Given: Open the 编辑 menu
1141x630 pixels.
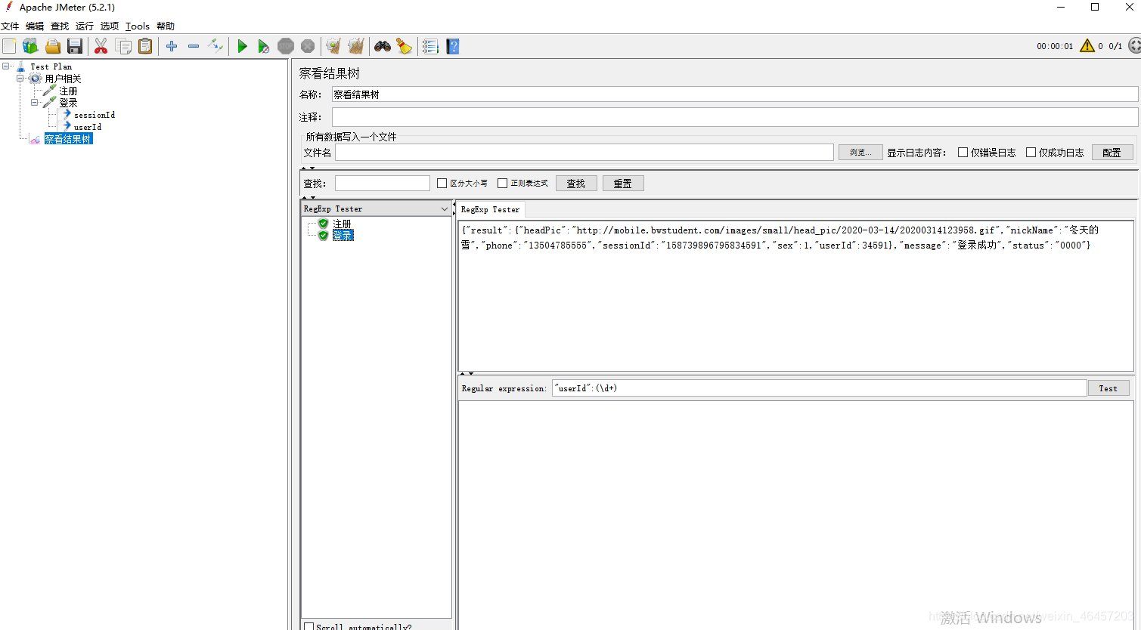Looking at the screenshot, I should click(35, 26).
